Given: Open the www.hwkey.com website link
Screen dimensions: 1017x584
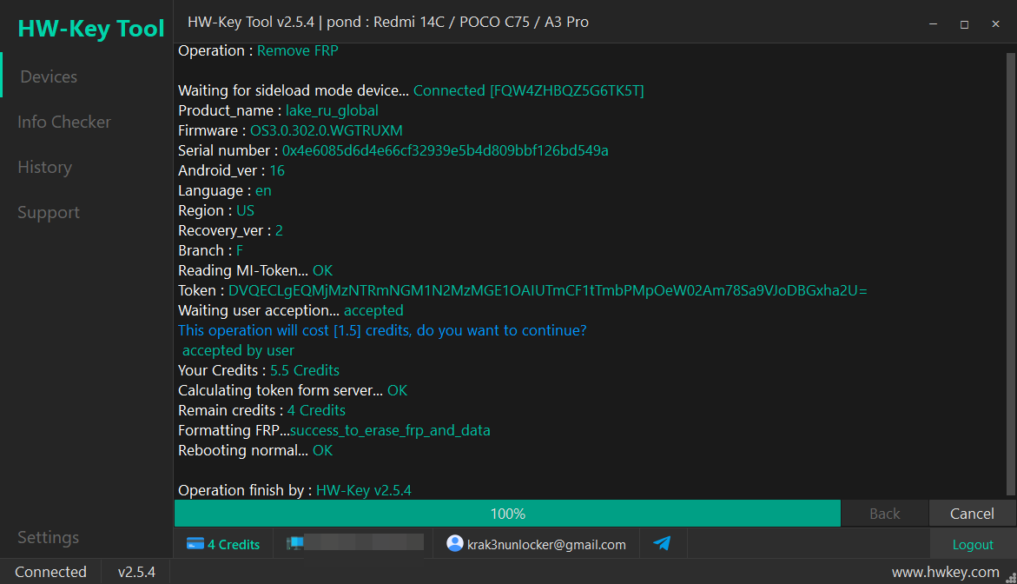Looking at the screenshot, I should [x=945, y=572].
